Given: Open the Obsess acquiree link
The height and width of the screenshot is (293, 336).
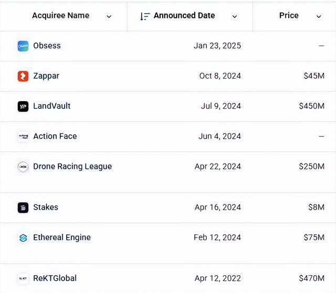Looking at the screenshot, I should coord(47,46).
